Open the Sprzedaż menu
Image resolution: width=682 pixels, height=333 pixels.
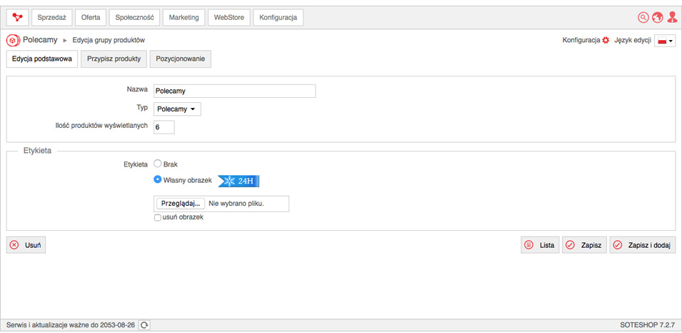click(51, 18)
